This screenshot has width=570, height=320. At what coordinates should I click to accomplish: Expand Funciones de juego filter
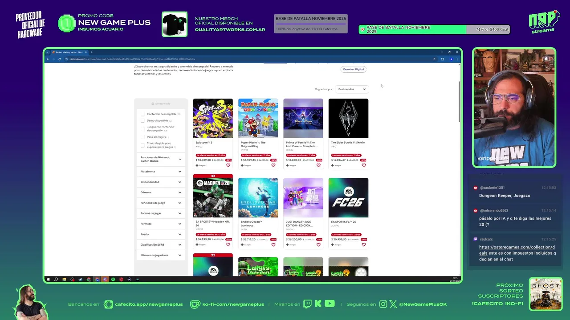coord(161,203)
